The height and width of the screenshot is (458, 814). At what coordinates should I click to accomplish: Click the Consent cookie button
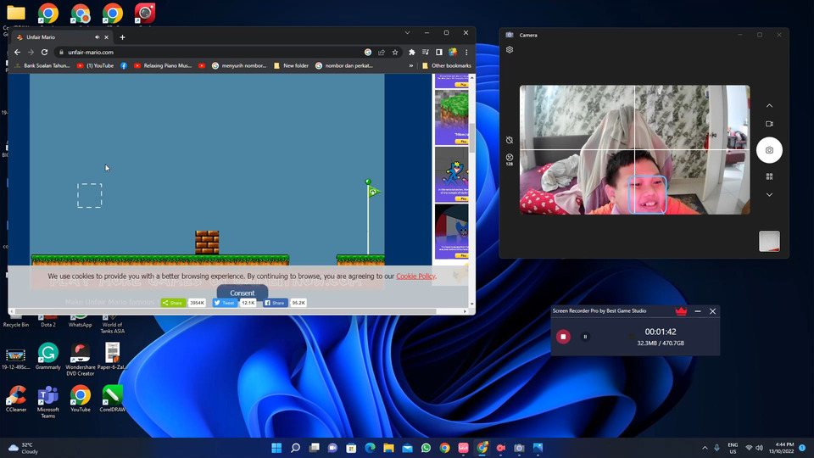pos(243,293)
